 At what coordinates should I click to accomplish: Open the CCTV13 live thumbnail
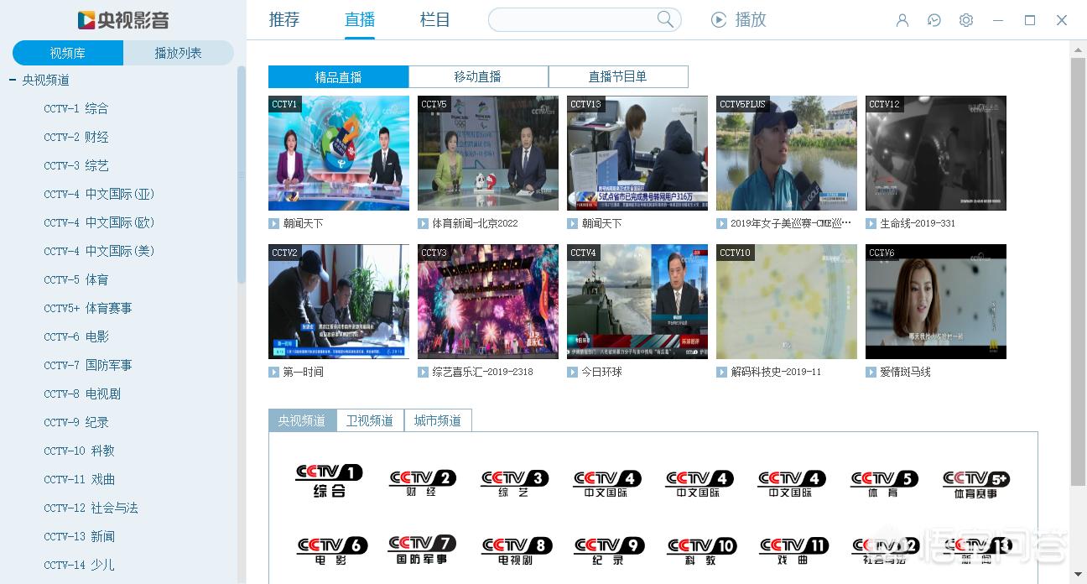tap(637, 153)
